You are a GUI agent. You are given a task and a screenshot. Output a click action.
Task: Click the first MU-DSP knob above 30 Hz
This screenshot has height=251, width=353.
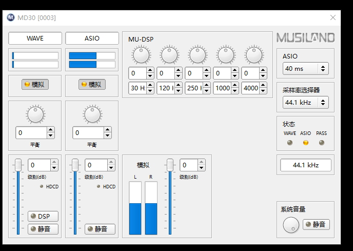(141, 54)
